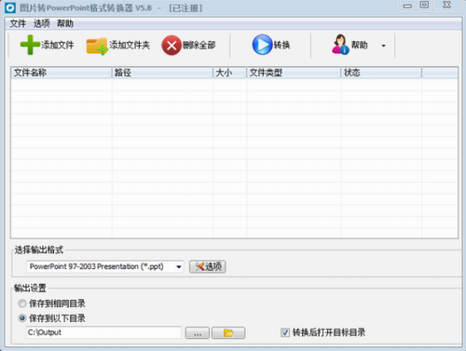Click the C:\Output path input field
Screen dimensions: 466x351
point(103,332)
